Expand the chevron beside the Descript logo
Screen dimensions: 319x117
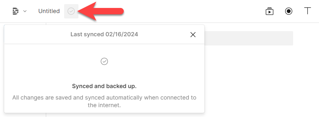pyautogui.click(x=25, y=11)
